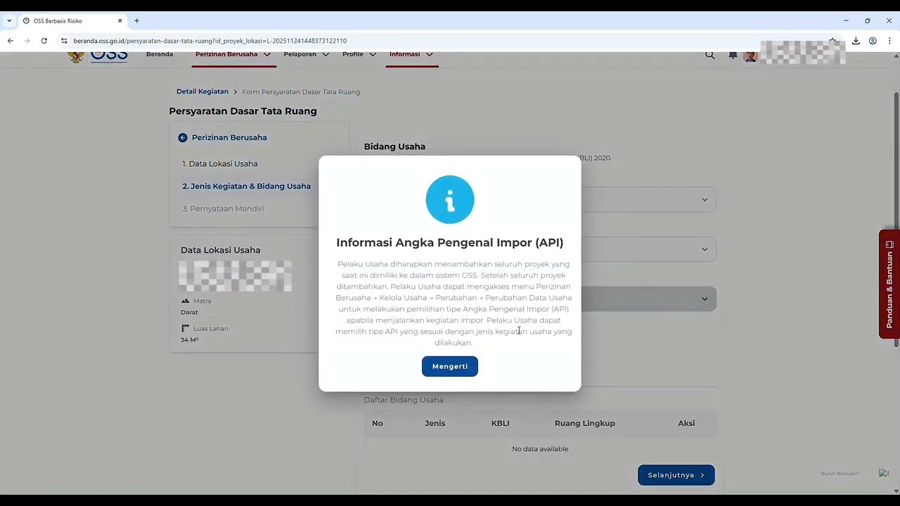Click the user avatar in the header
900x506 pixels.
click(751, 56)
